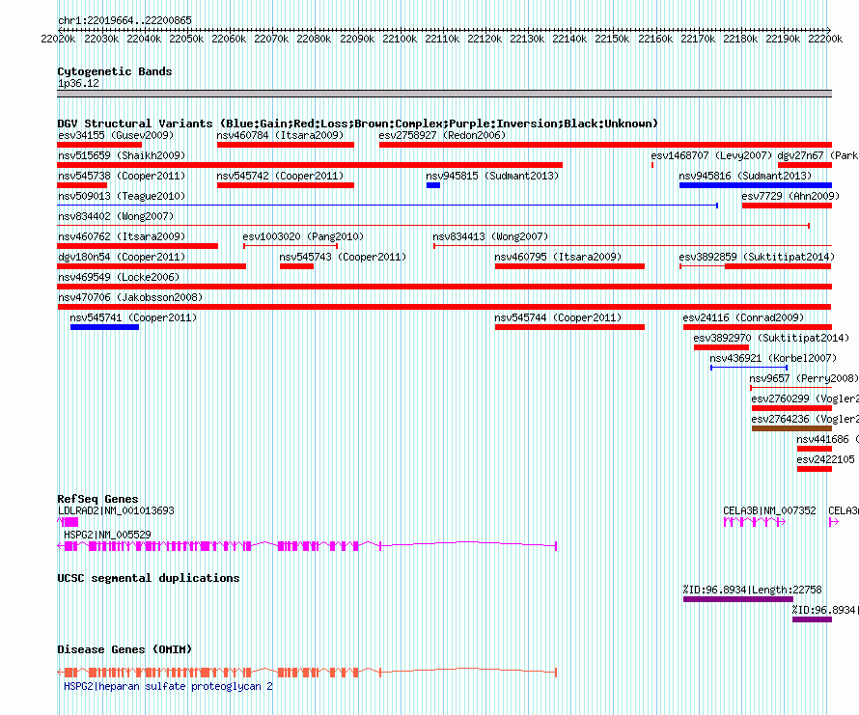Click the HSPG2|NM_005529 gene label
This screenshot has width=859, height=715.
click(107, 535)
